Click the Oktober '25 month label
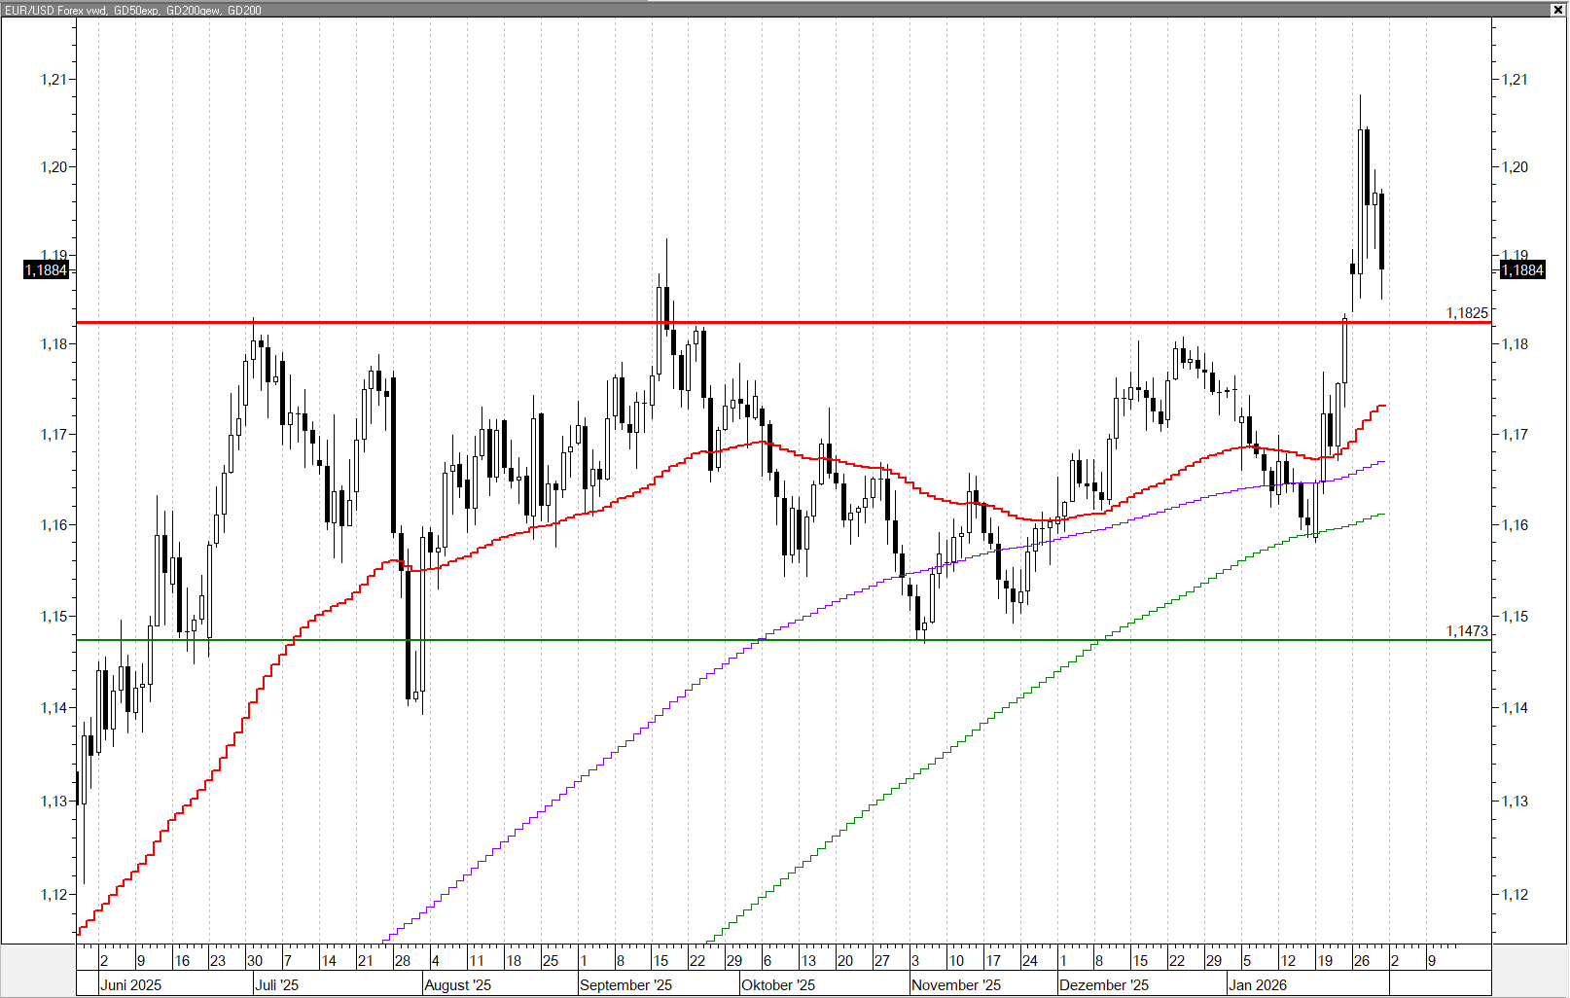Image resolution: width=1570 pixels, height=998 pixels. [x=778, y=985]
